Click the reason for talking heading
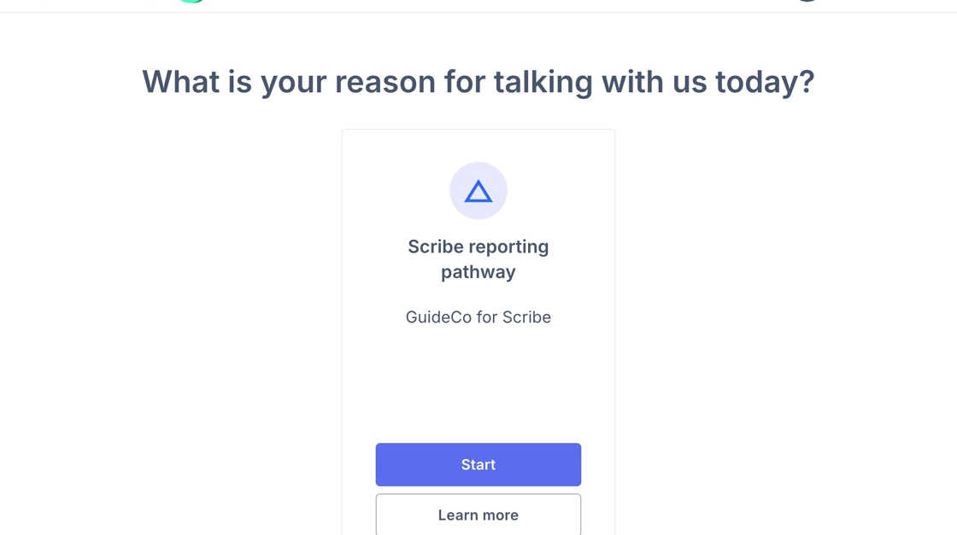Screen dimensions: 957x535 coord(478,82)
